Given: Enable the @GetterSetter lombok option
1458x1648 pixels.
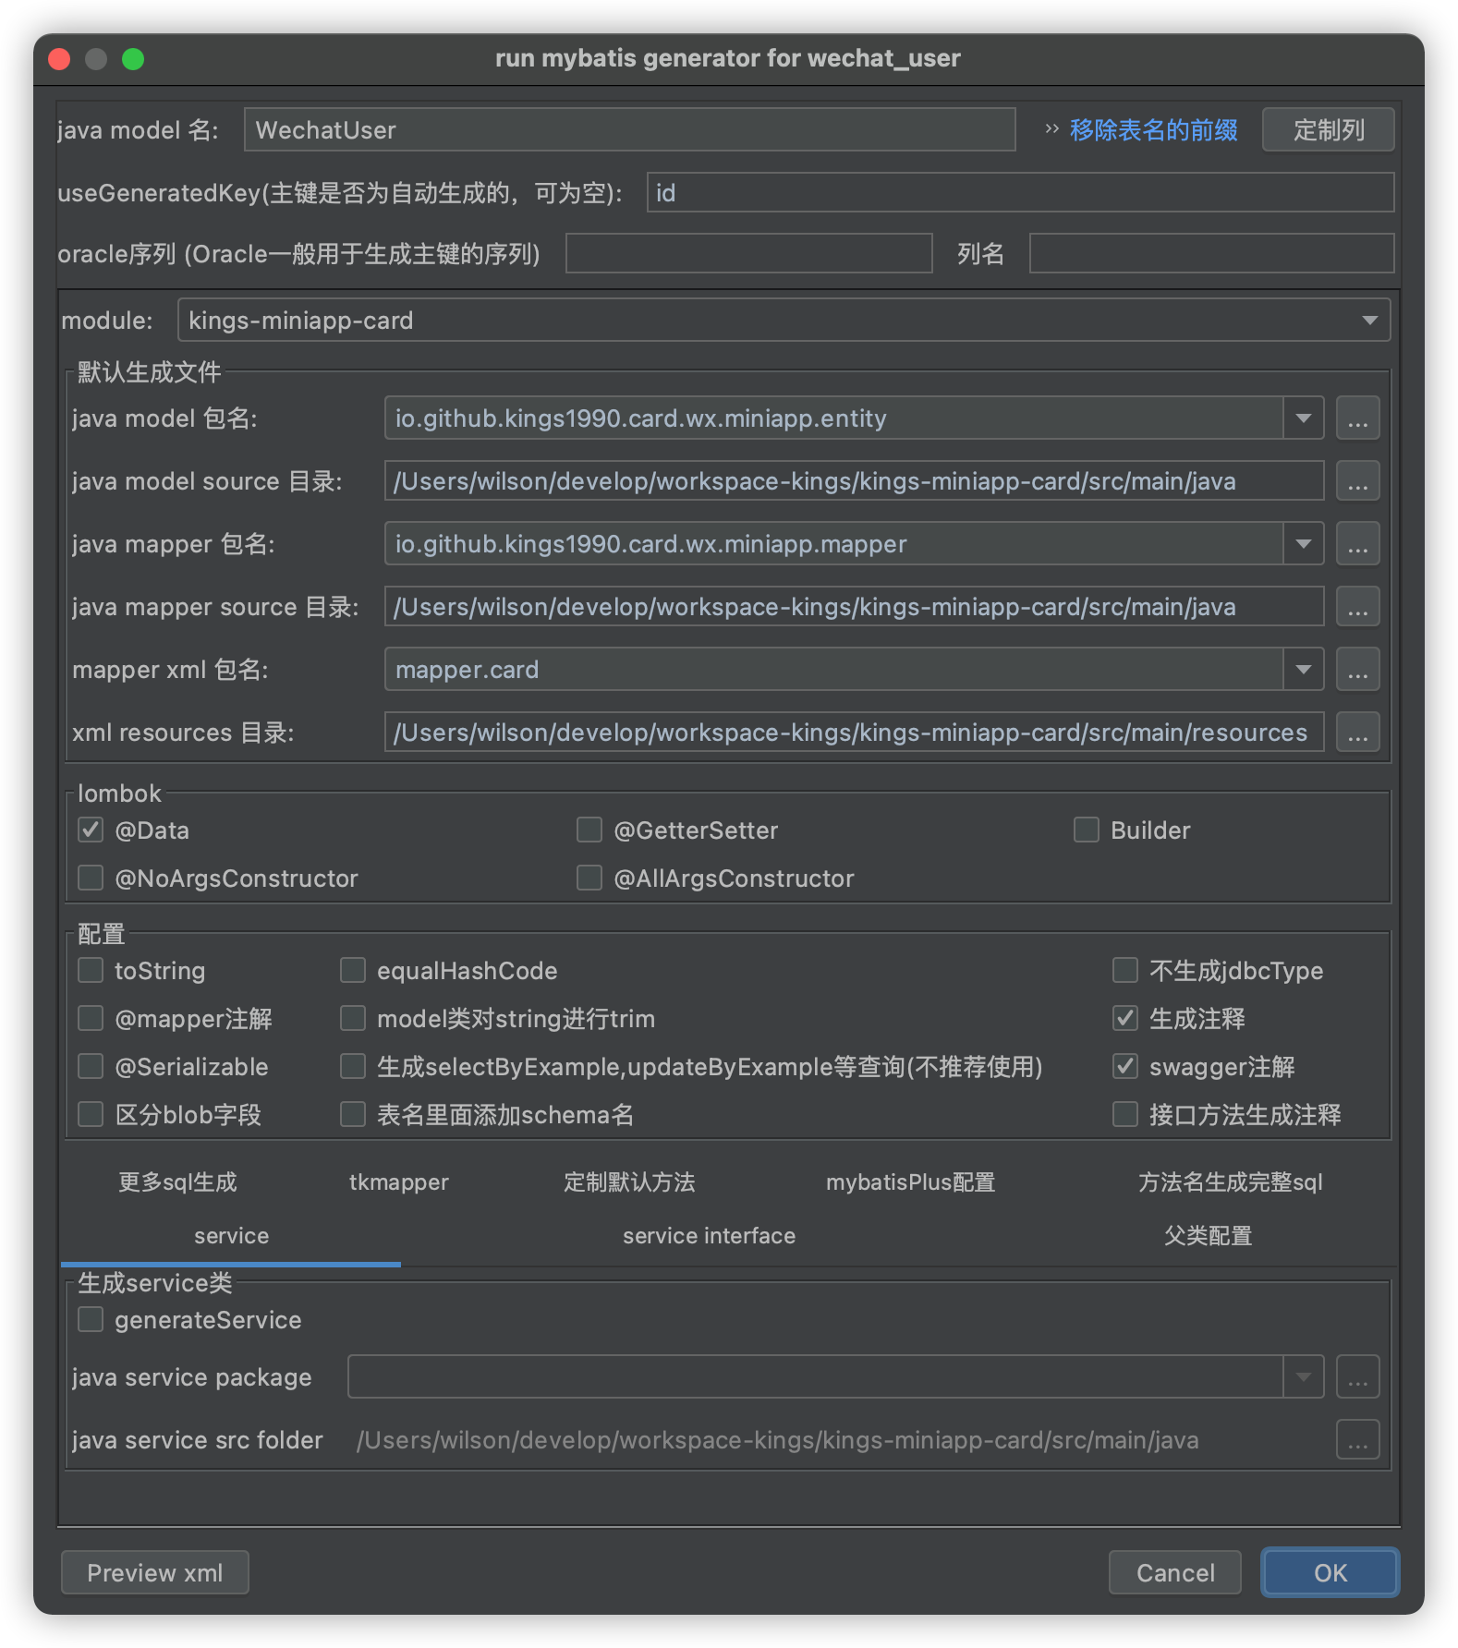Looking at the screenshot, I should [x=589, y=830].
